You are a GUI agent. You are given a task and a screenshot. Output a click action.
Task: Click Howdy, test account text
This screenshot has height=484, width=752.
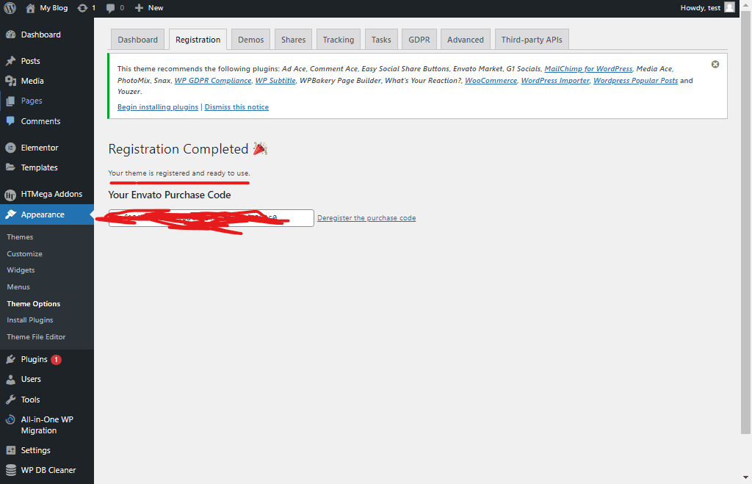700,7
